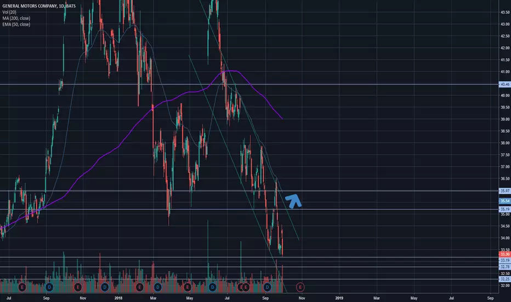Click the red 33.30 last price label

click(505, 254)
